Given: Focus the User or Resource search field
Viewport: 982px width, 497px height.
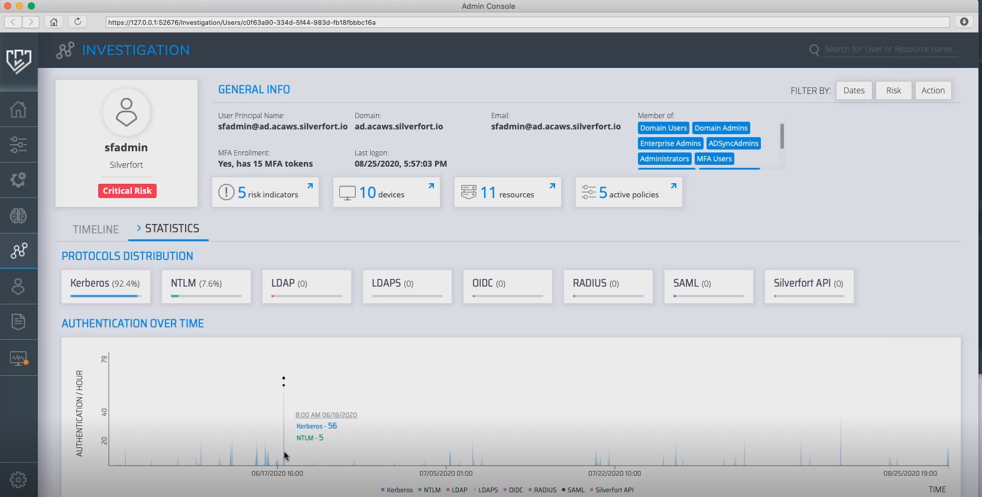Looking at the screenshot, I should (x=889, y=50).
